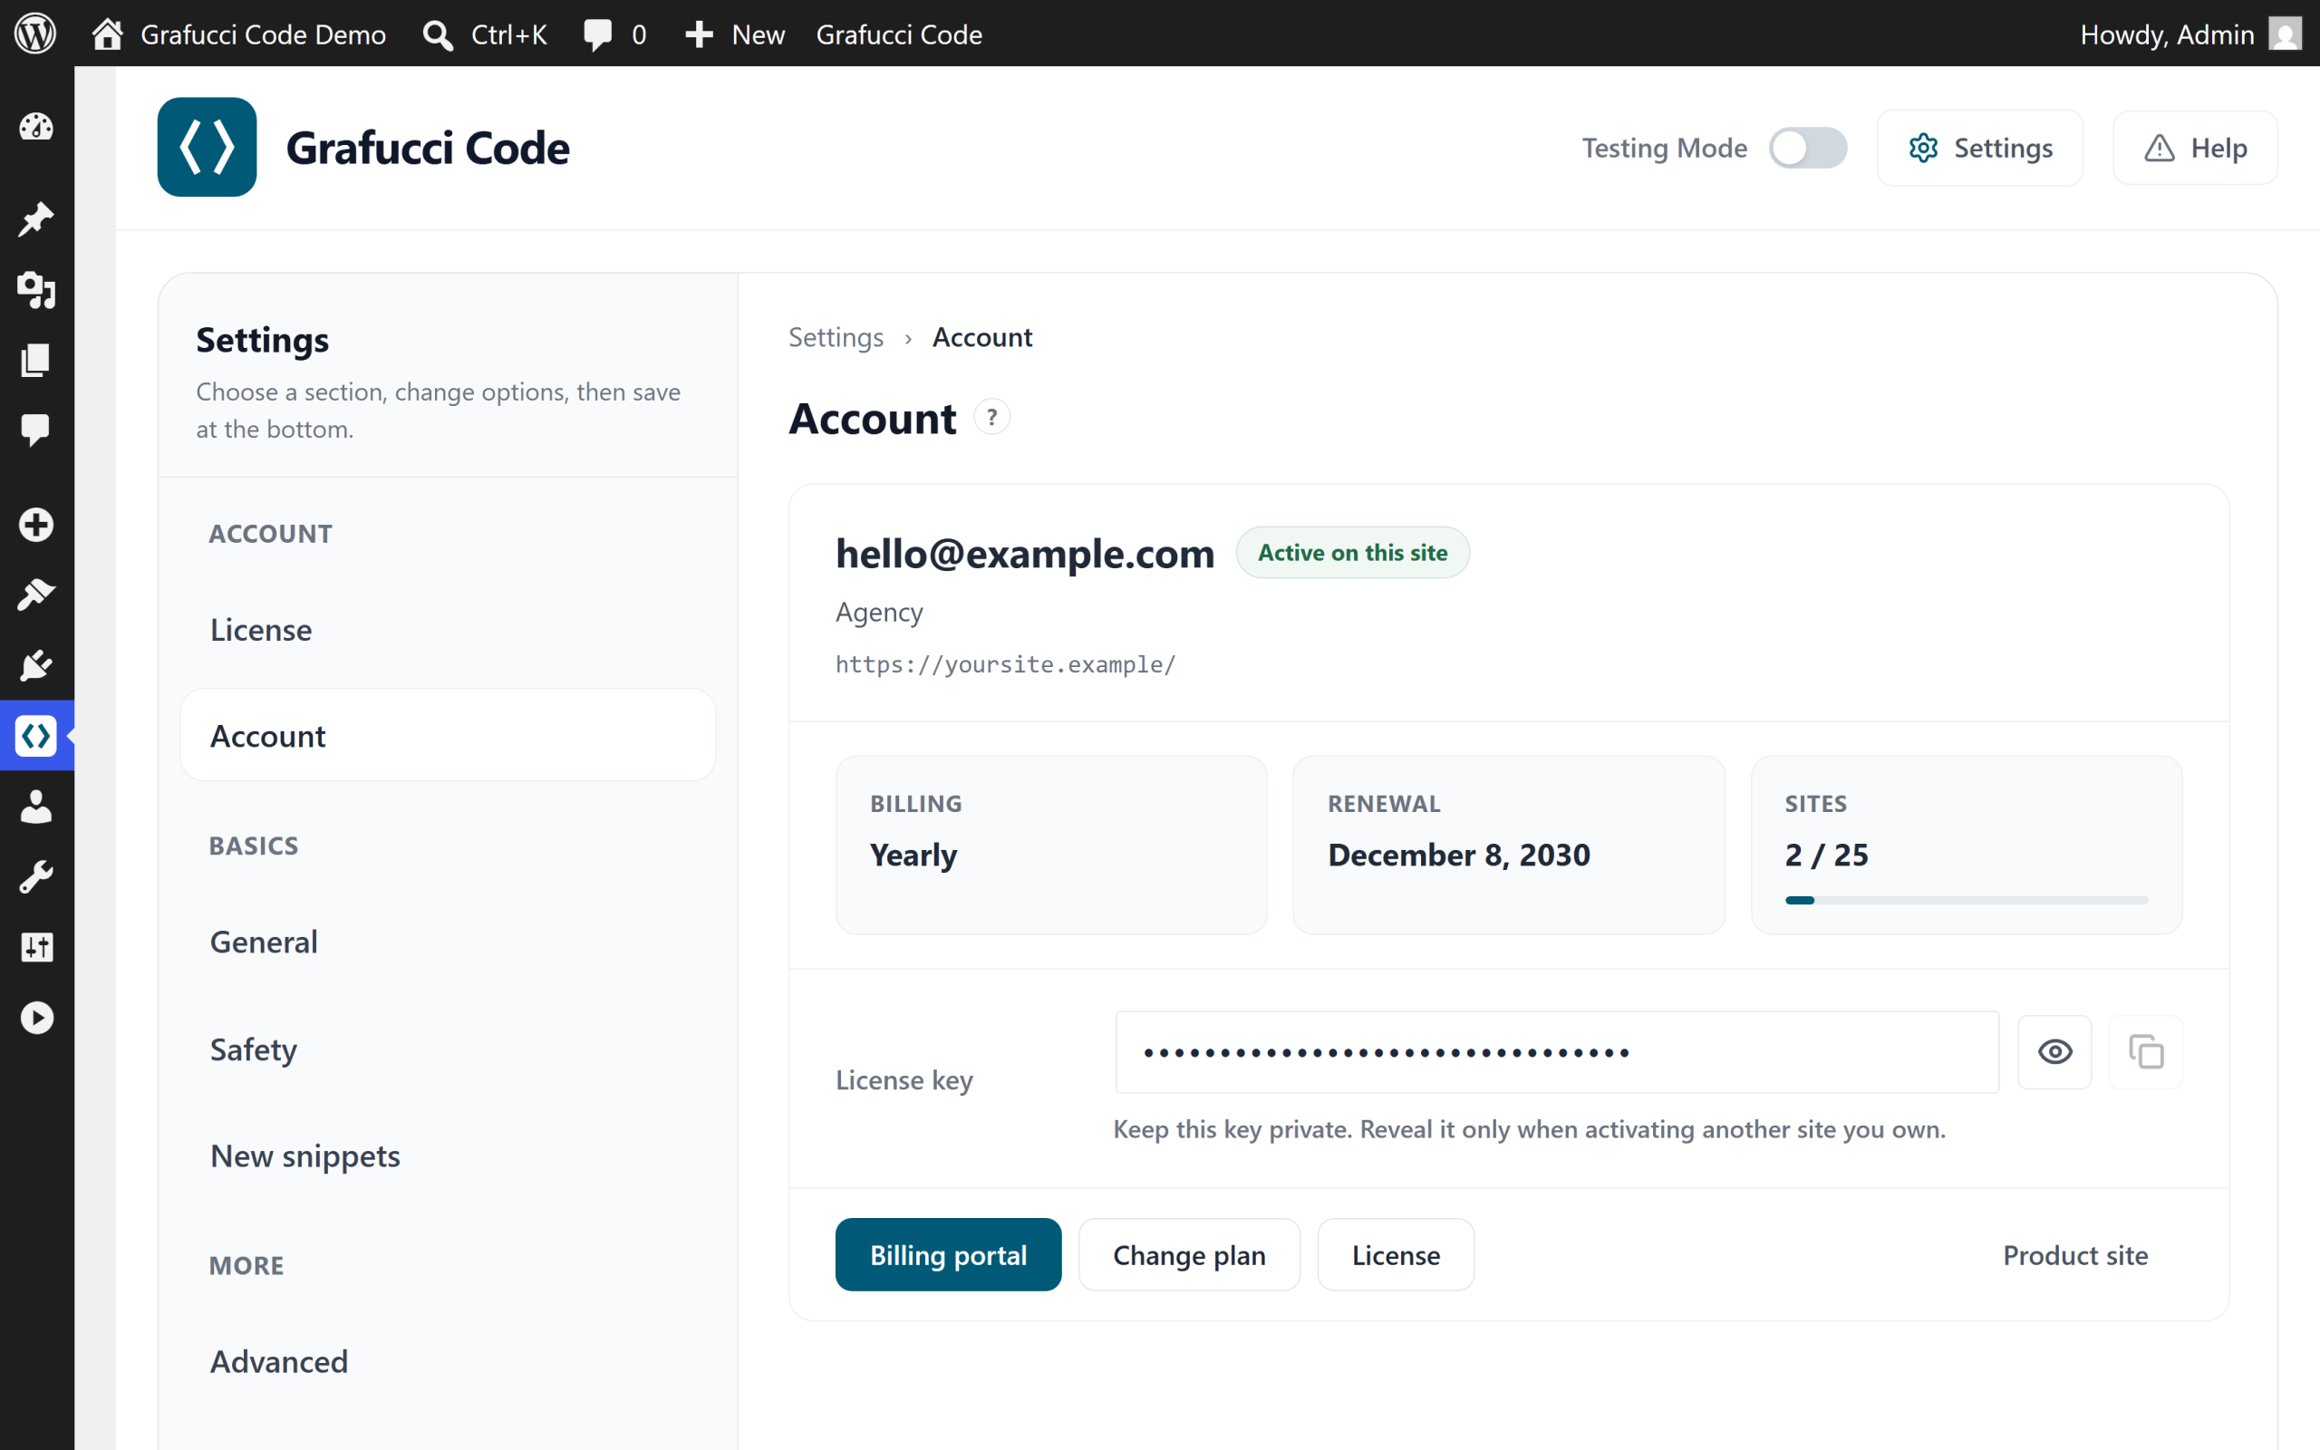Click the Change plan button
2320x1450 pixels.
click(1189, 1254)
